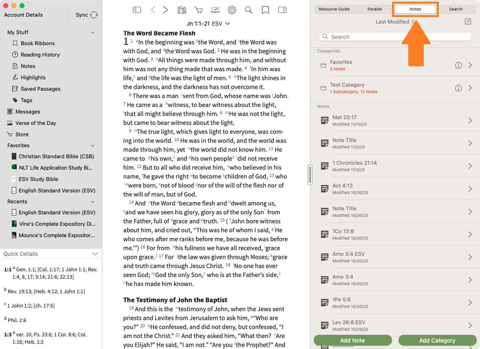This screenshot has height=349, width=480.
Task: Click the Add Category button
Action: [x=437, y=340]
